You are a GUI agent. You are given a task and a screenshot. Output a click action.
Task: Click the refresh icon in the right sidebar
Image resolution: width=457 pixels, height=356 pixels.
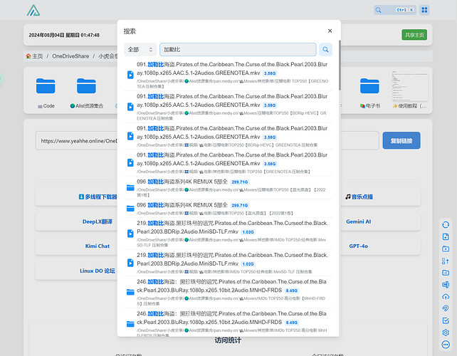coord(446,225)
